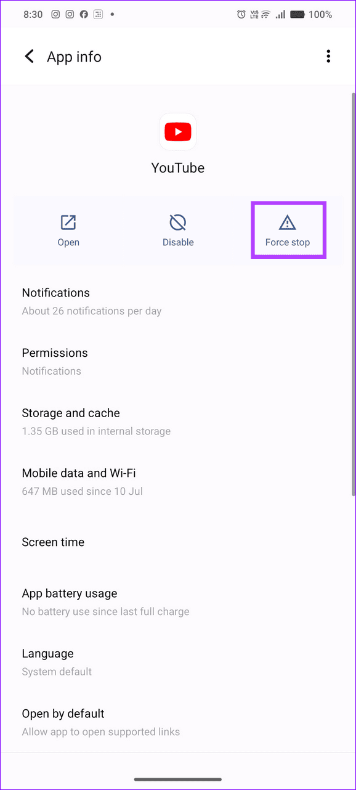The height and width of the screenshot is (790, 356).
Task: Tap the YouTube app icon
Action: (177, 131)
